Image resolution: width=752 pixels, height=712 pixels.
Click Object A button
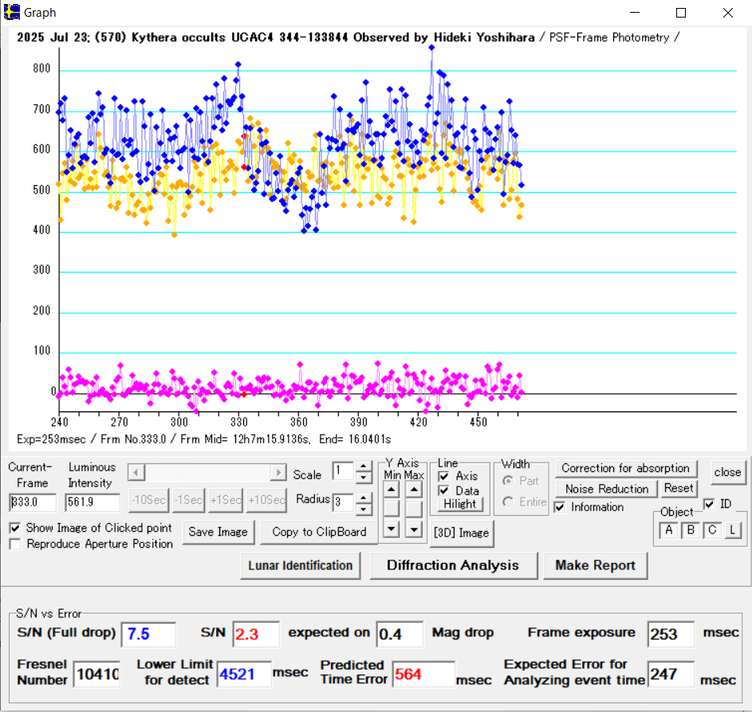pyautogui.click(x=668, y=531)
